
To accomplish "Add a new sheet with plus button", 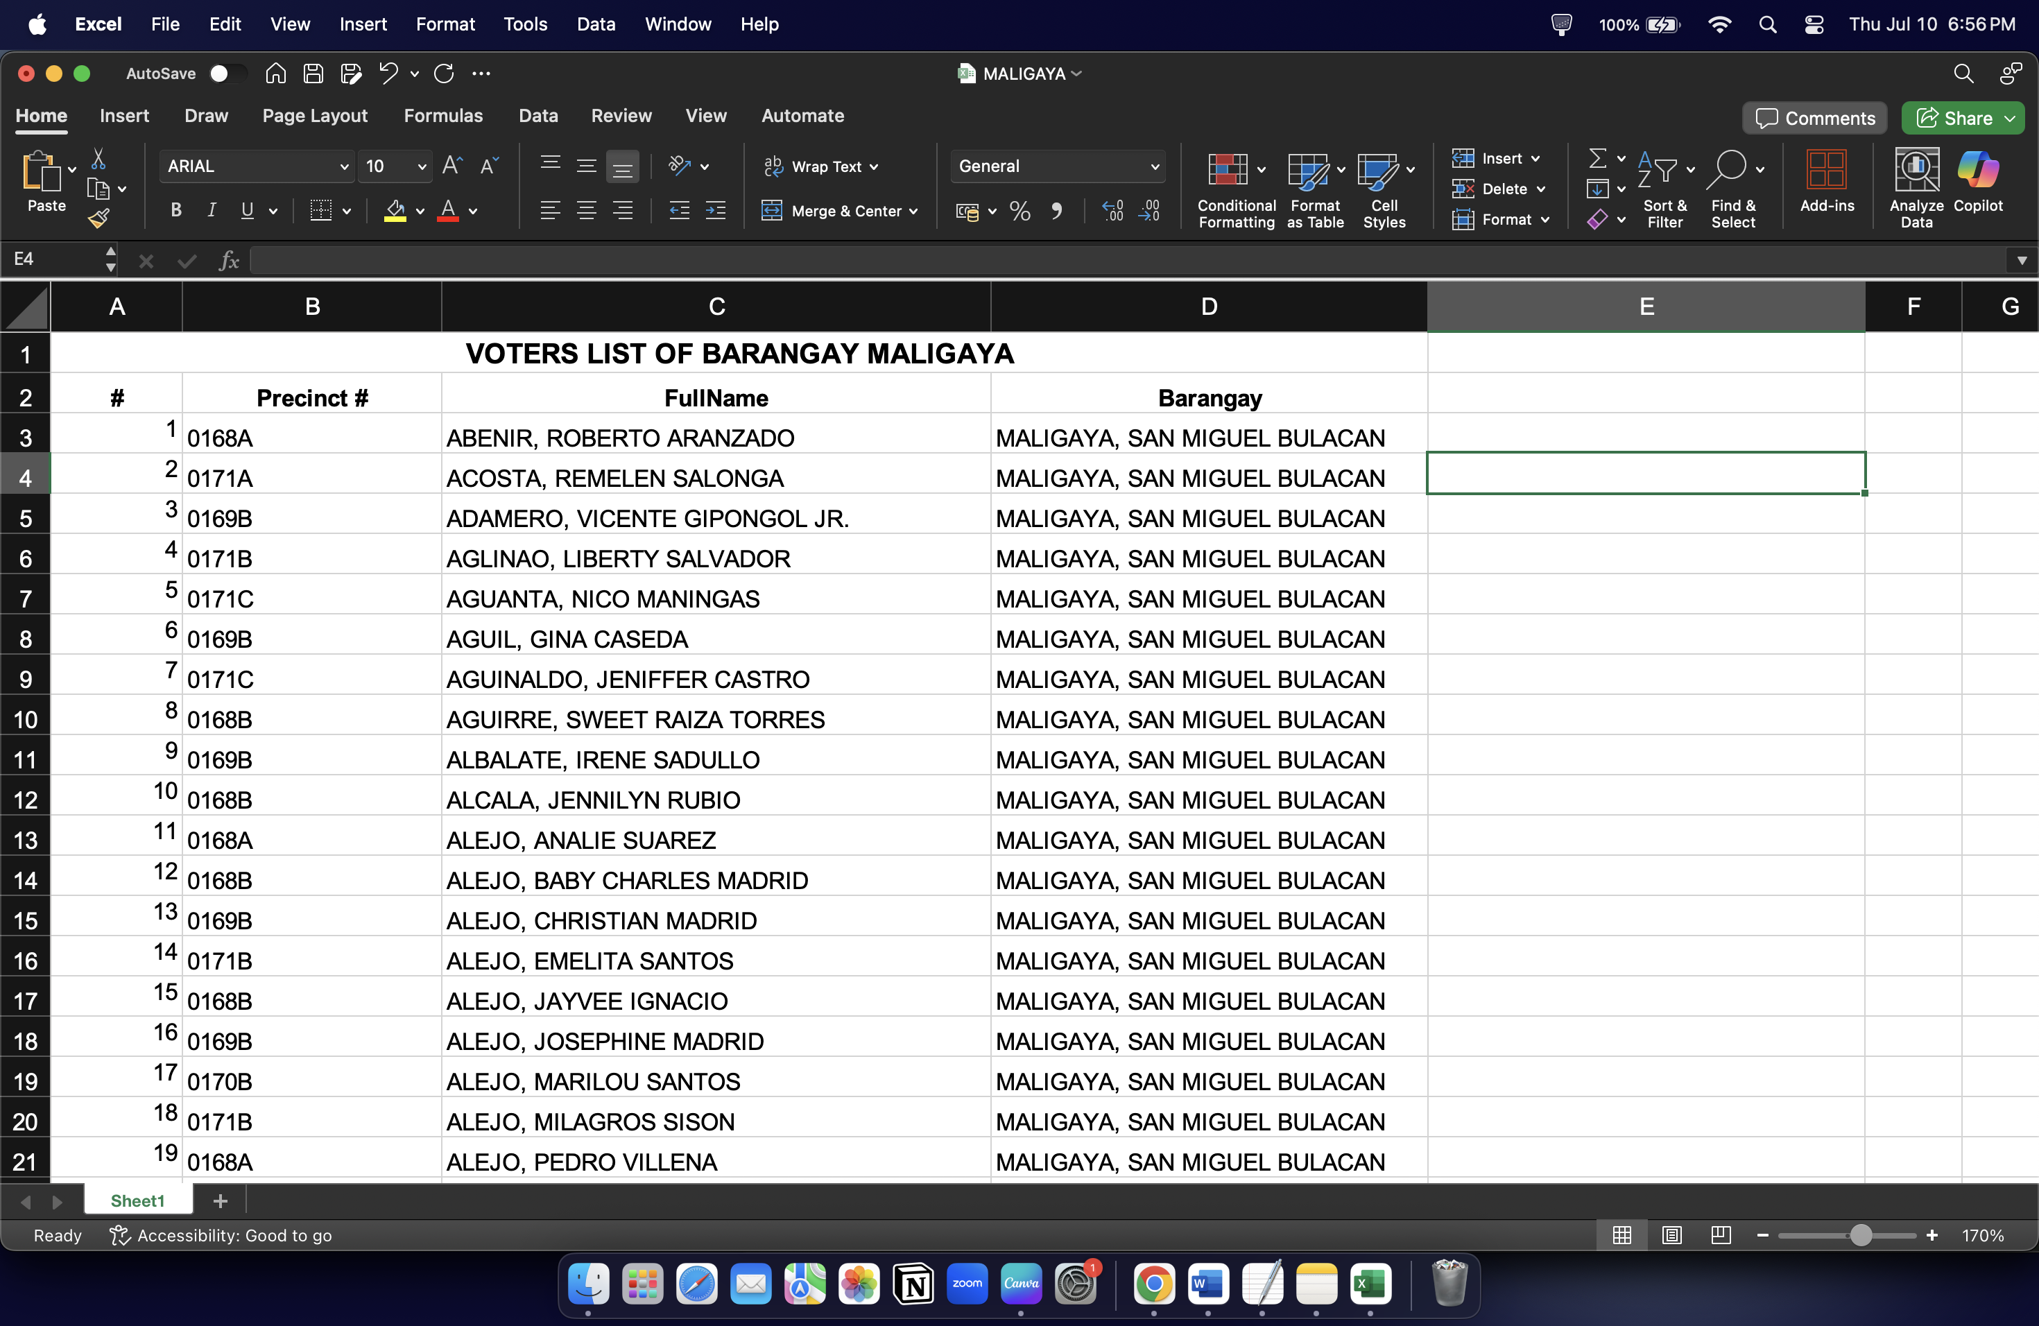I will click(x=220, y=1201).
